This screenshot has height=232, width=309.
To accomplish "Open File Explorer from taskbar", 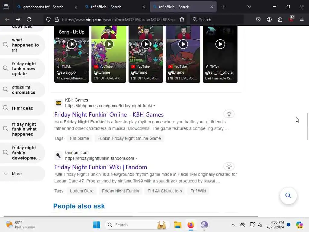I will [x=177, y=225].
